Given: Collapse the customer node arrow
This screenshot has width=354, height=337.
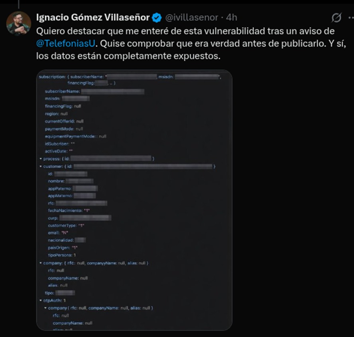Looking at the screenshot, I should click(x=41, y=166).
